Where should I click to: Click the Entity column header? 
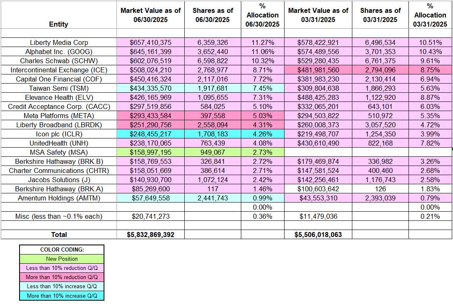click(58, 24)
